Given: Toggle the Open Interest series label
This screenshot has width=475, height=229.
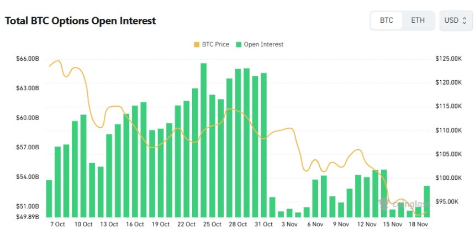Looking at the screenshot, I should coord(263,44).
